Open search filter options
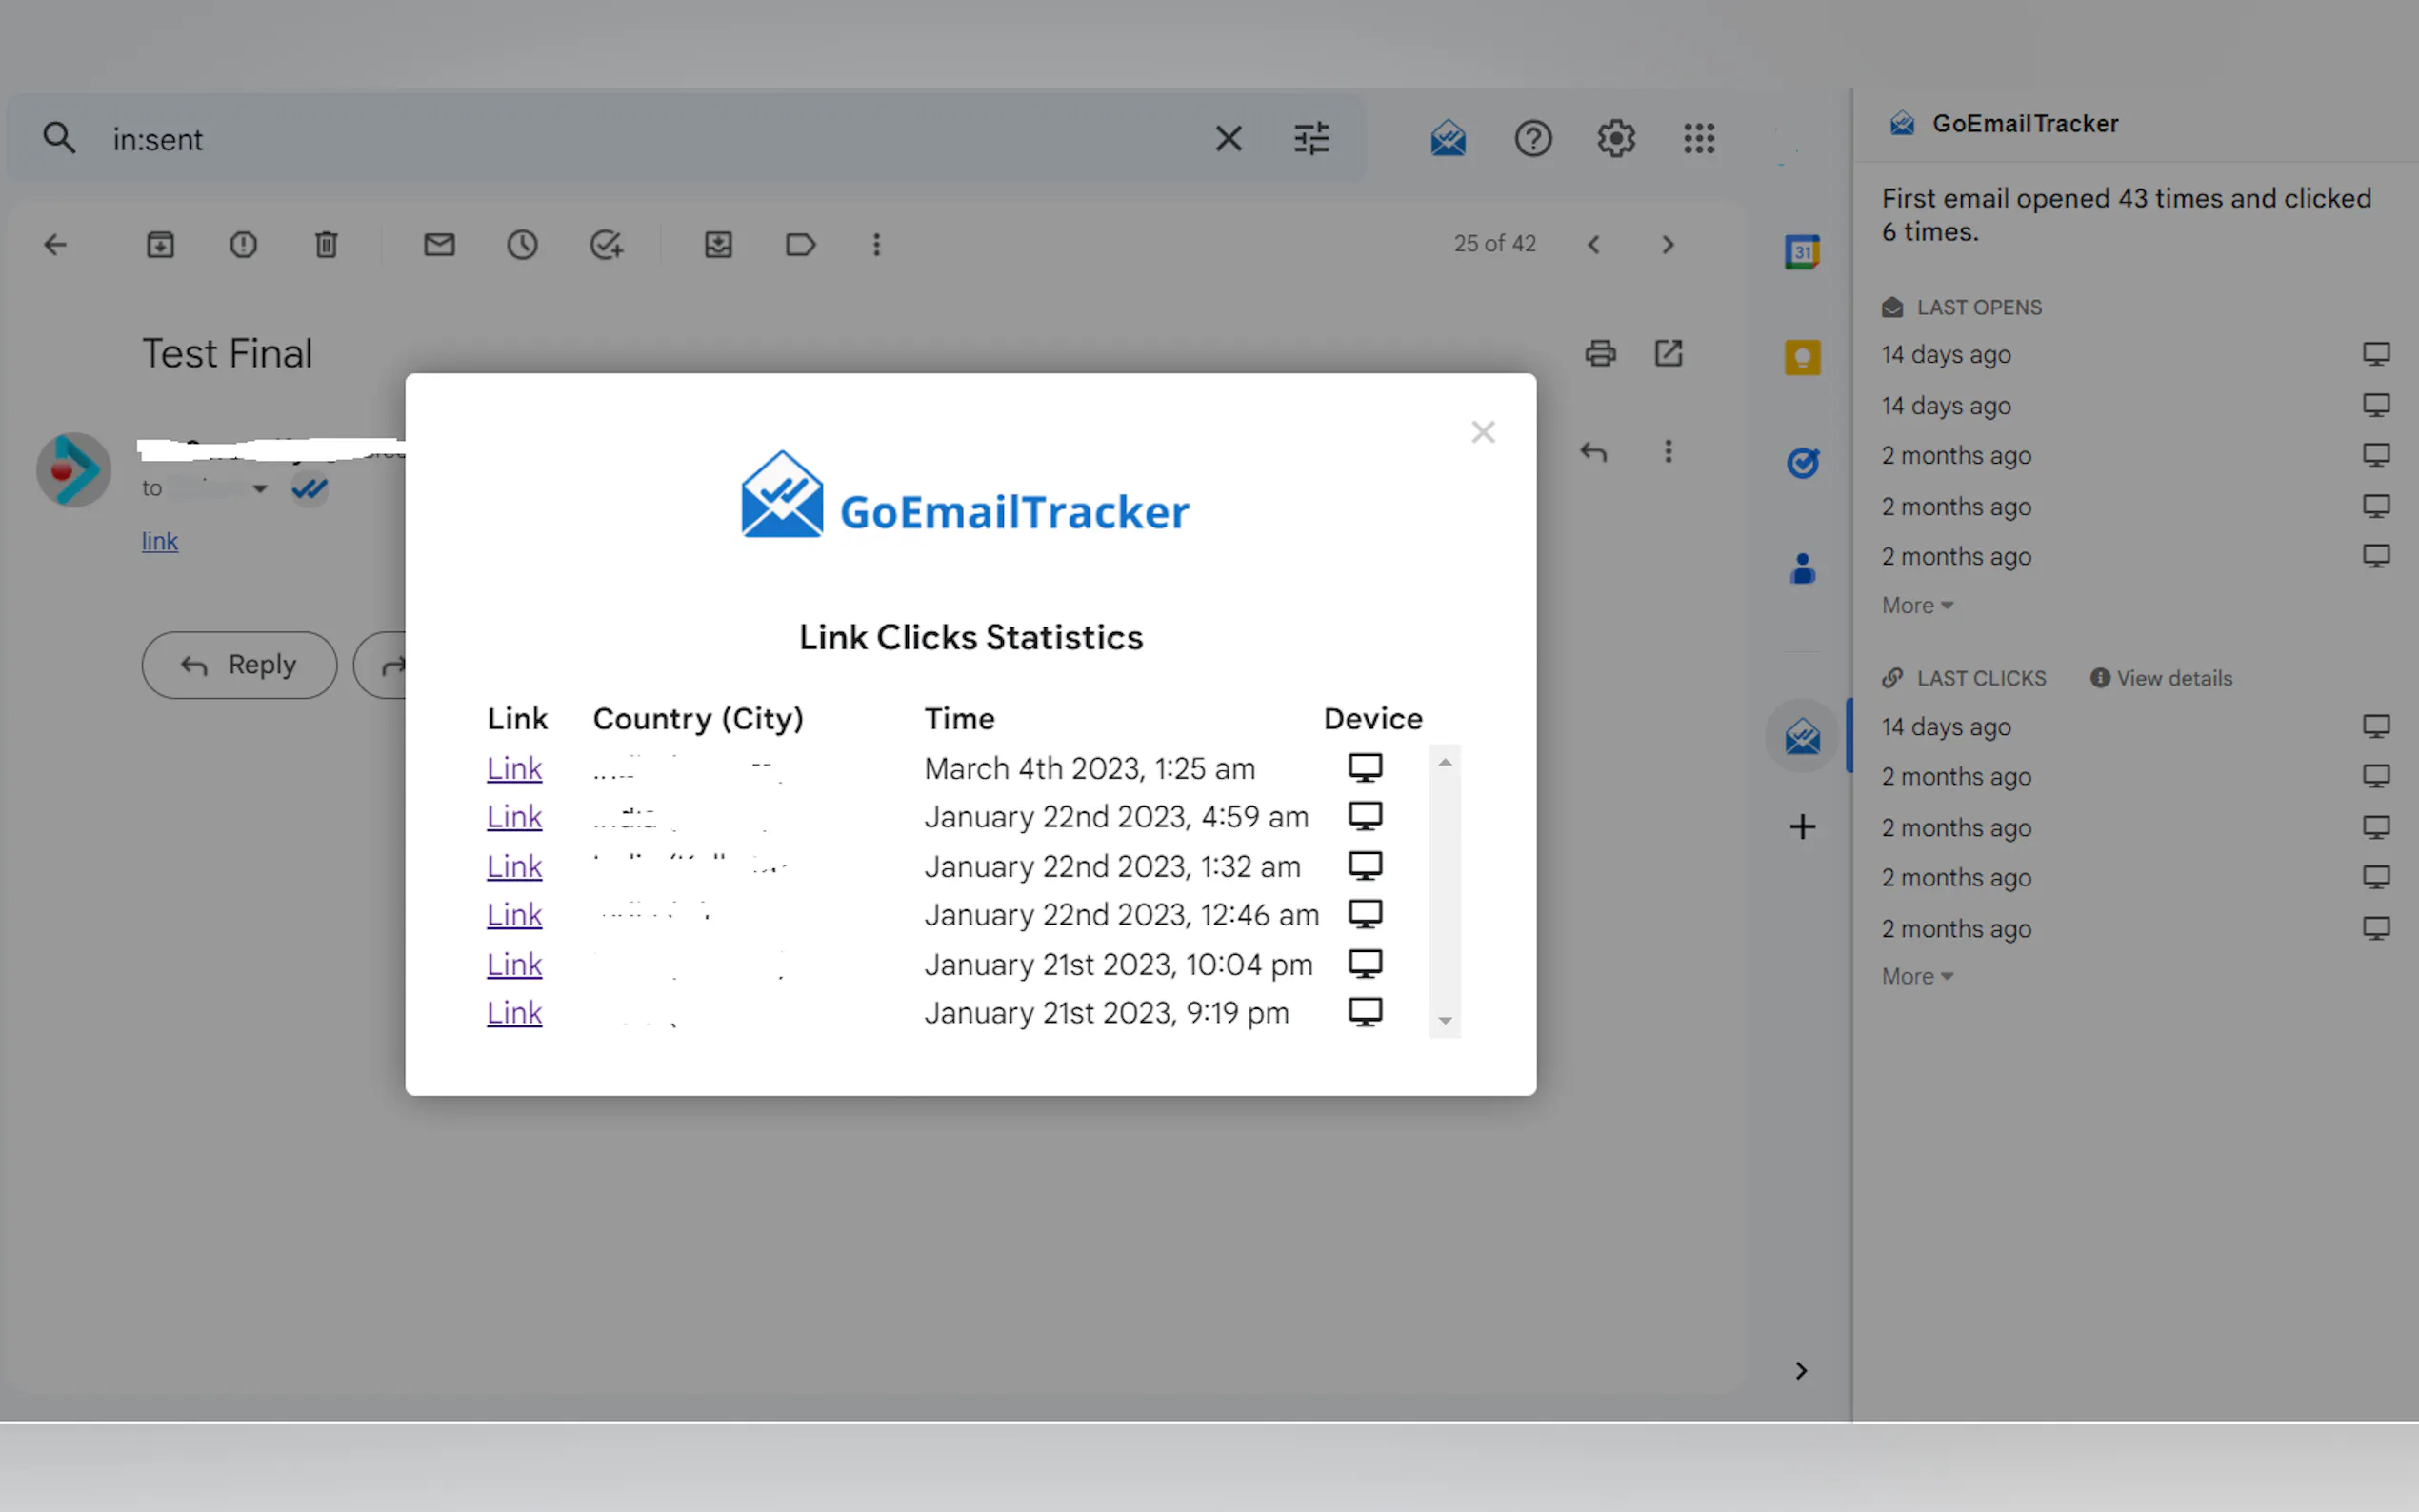 [1311, 138]
